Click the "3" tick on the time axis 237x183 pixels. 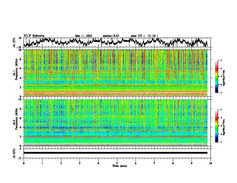[x=80, y=163]
